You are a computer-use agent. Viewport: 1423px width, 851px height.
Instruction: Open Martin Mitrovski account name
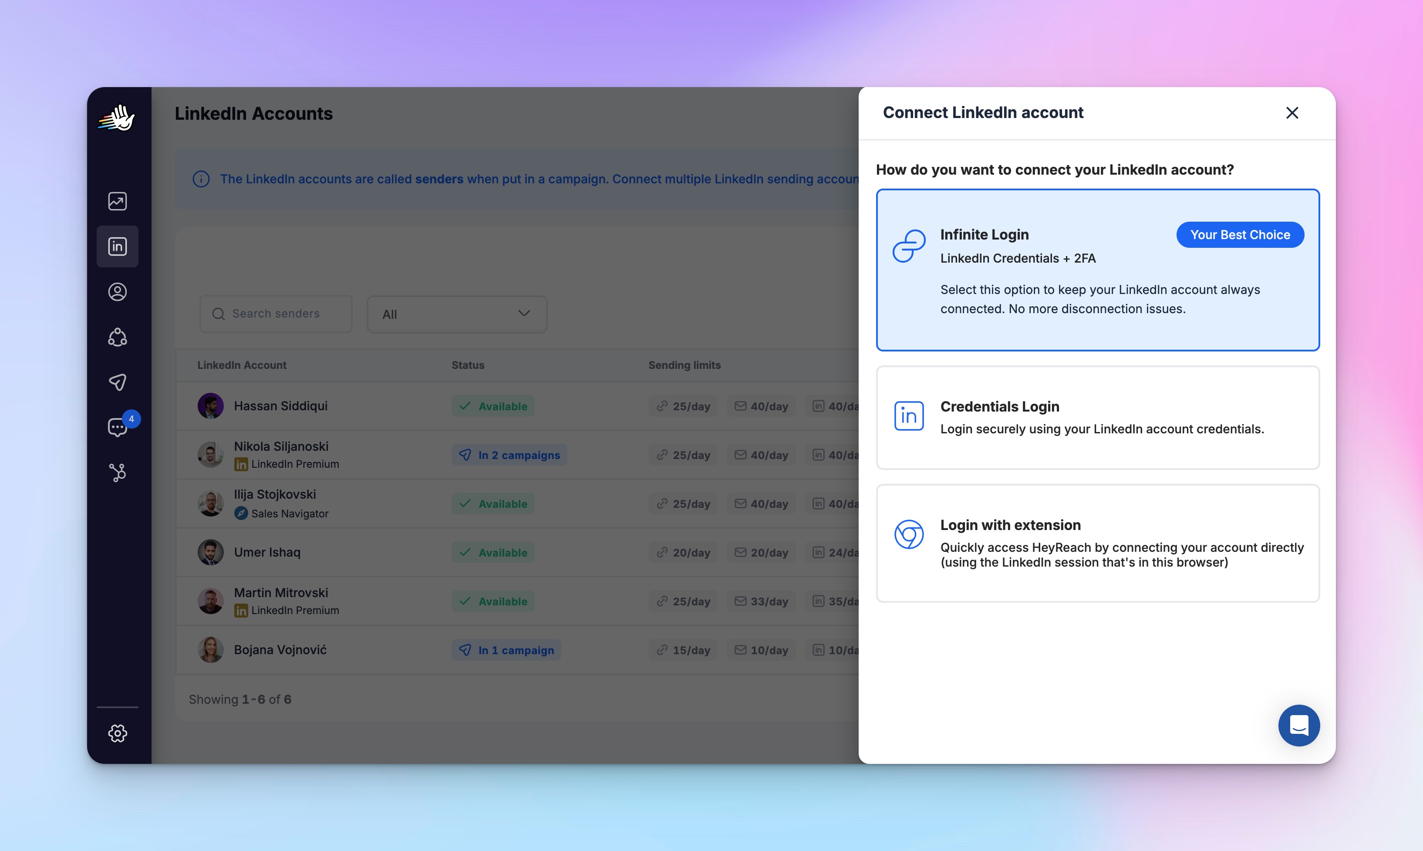tap(281, 592)
